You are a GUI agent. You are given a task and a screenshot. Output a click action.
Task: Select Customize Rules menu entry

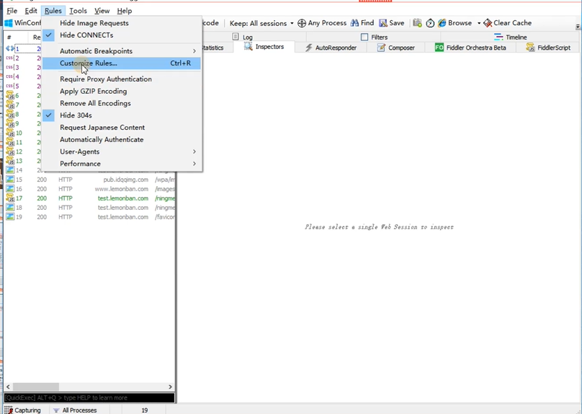(89, 63)
